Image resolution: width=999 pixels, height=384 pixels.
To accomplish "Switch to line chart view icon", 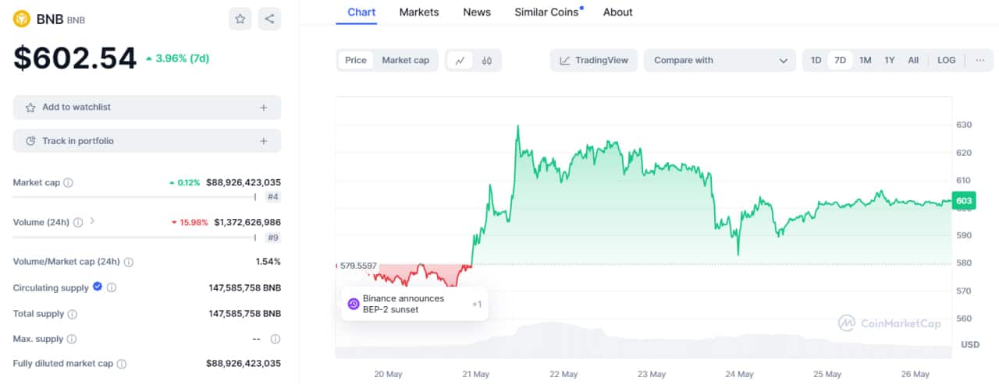I will [x=460, y=60].
